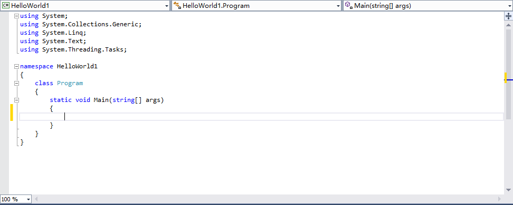Click 'System.Threading.Tasks' text
This screenshot has height=205, width=513.
[x=83, y=49]
